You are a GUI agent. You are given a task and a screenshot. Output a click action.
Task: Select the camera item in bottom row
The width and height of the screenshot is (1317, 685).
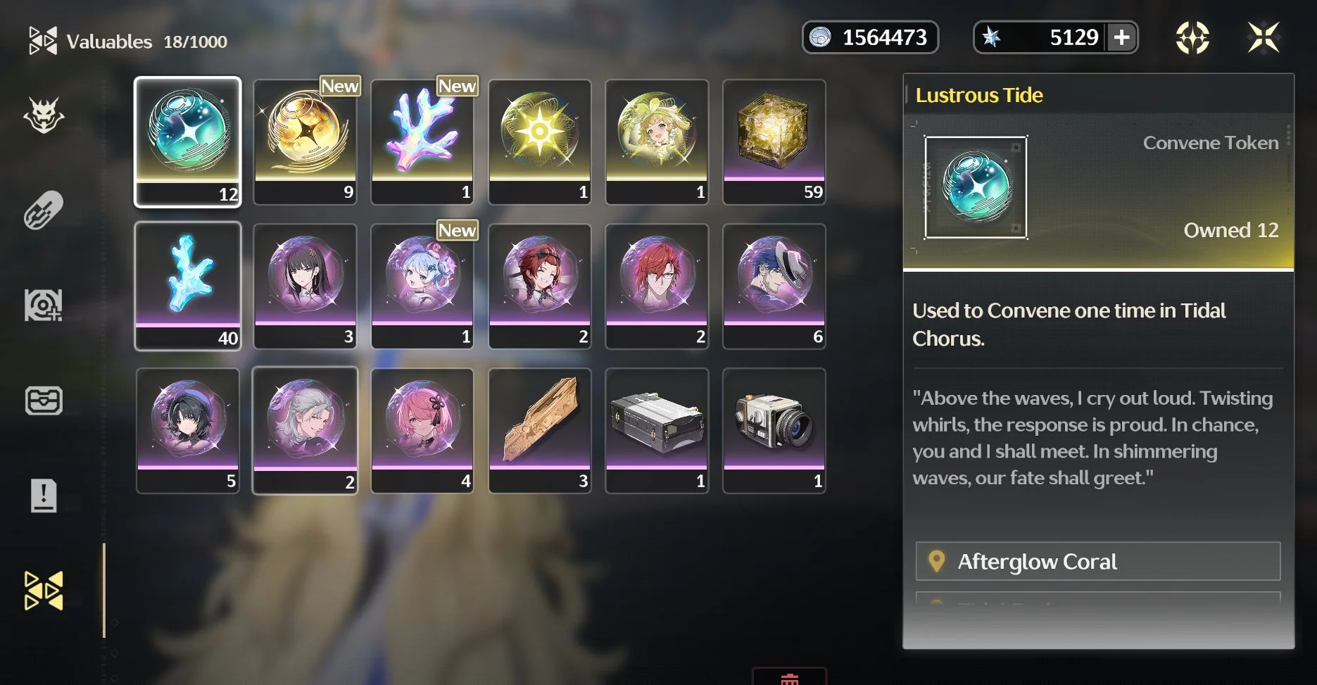774,430
